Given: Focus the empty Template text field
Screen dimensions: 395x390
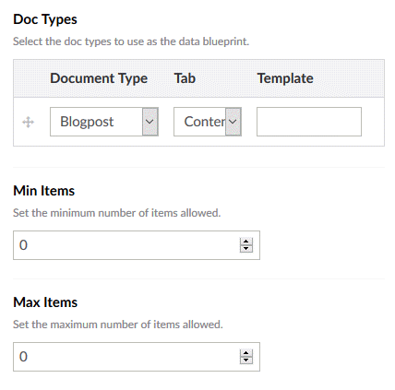Looking at the screenshot, I should [x=309, y=122].
